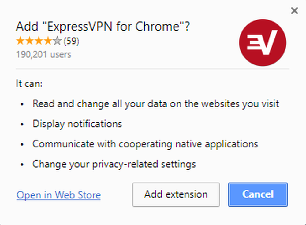Click the gray fifth rating star
Image resolution: width=306 pixels, height=225 pixels.
[58, 41]
